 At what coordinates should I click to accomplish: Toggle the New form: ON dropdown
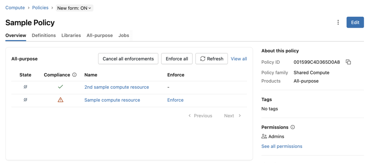click(74, 8)
